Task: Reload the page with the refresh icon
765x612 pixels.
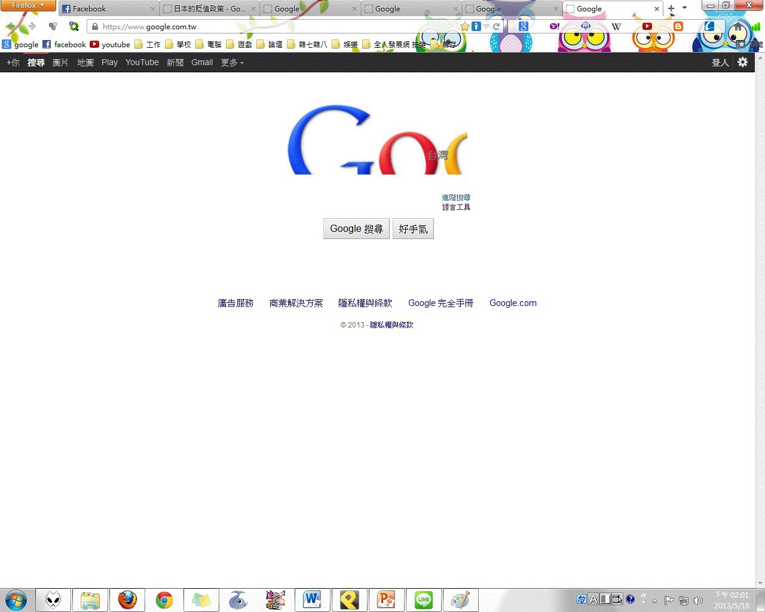Action: [496, 27]
